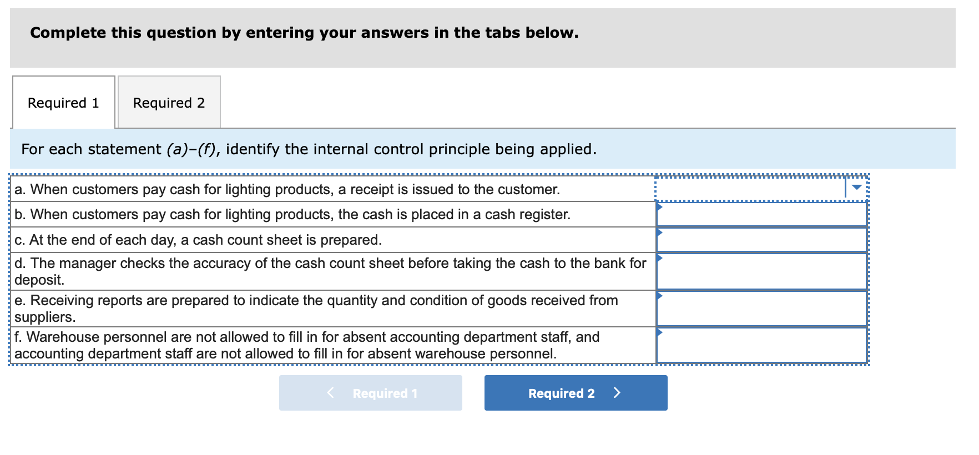Click the statement about receiving reports
Viewport: 979px width, 455px height.
click(316, 309)
